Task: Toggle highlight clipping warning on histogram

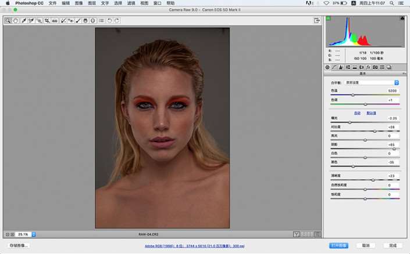Action: 402,19
